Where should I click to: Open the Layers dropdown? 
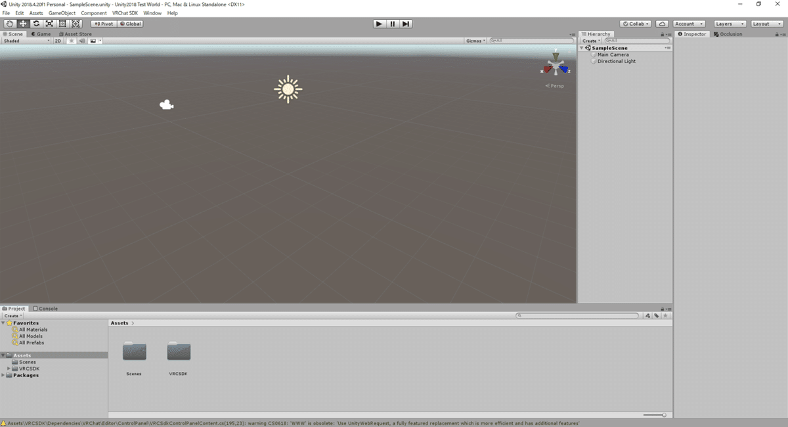tap(730, 24)
